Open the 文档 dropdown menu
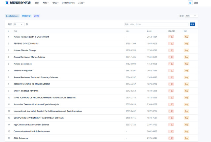Screen dimensions: 211x142 coord(82,3)
